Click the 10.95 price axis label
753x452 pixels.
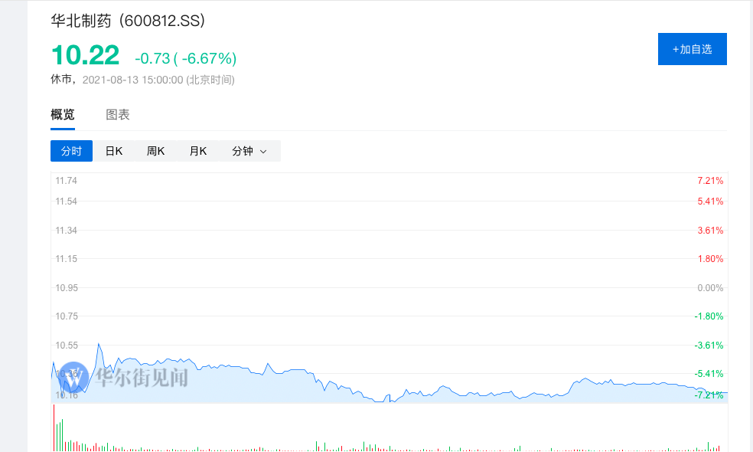(67, 287)
